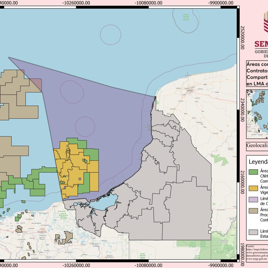Click the Geolocaliz text box

pos(257,147)
